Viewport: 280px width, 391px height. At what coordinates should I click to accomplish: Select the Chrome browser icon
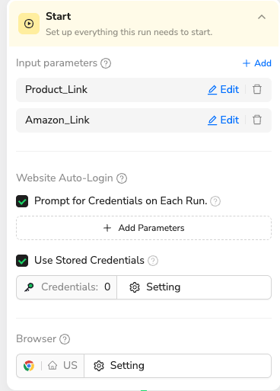pyautogui.click(x=29, y=366)
